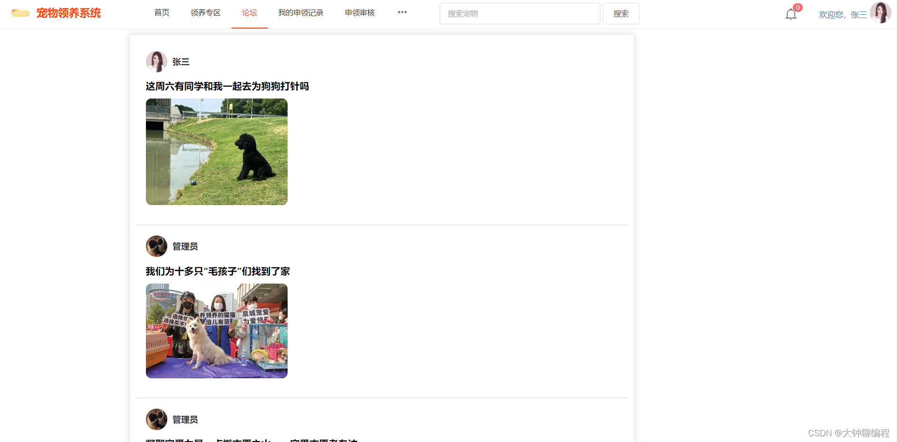Open the 首页 menu item

pos(161,13)
